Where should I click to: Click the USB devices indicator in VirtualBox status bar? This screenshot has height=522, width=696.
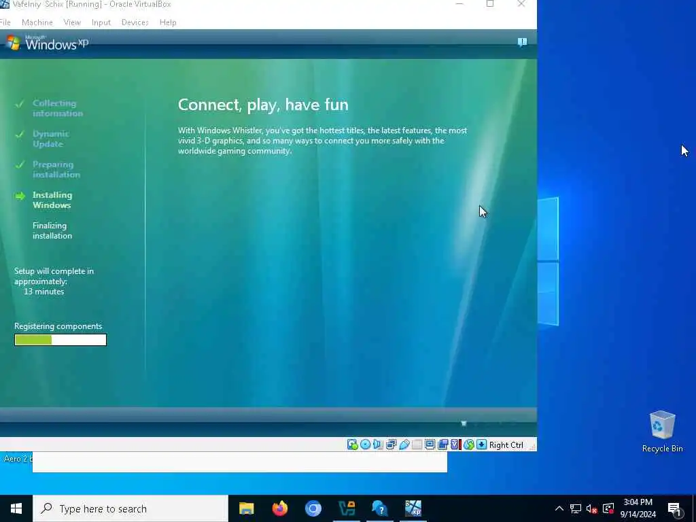pos(404,445)
